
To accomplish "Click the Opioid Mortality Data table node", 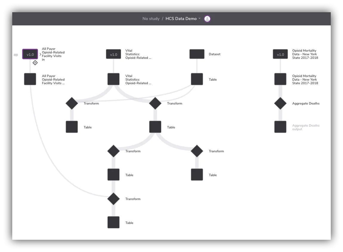I will [x=280, y=79].
